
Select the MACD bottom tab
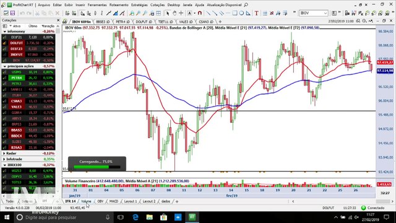pyautogui.click(x=114, y=201)
